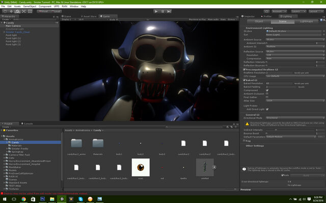Select the Rect transform tool
This screenshot has height=203, width=326.
pyautogui.click(x=30, y=11)
